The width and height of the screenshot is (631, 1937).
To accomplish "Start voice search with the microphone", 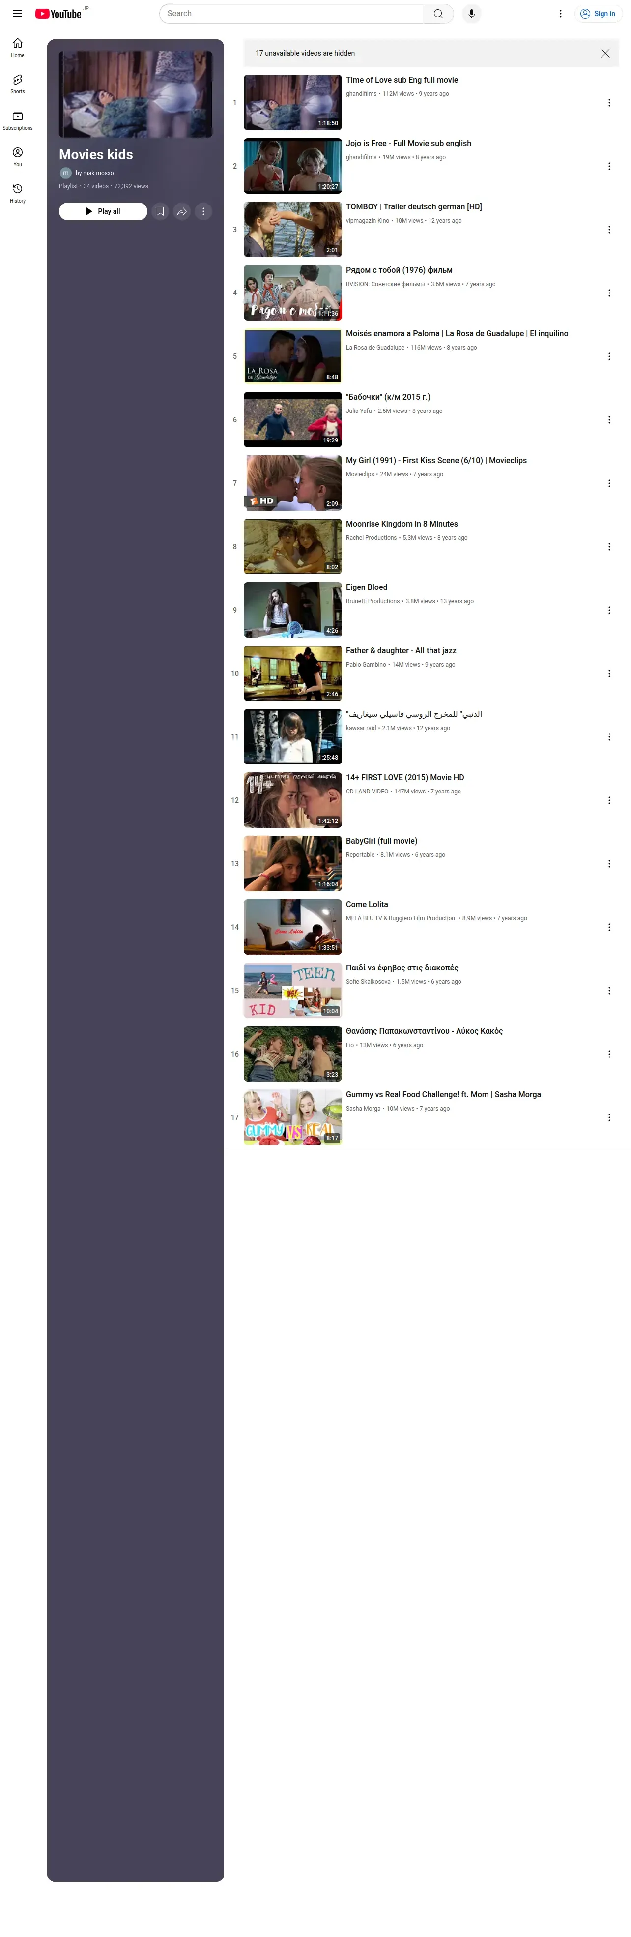I will [472, 14].
